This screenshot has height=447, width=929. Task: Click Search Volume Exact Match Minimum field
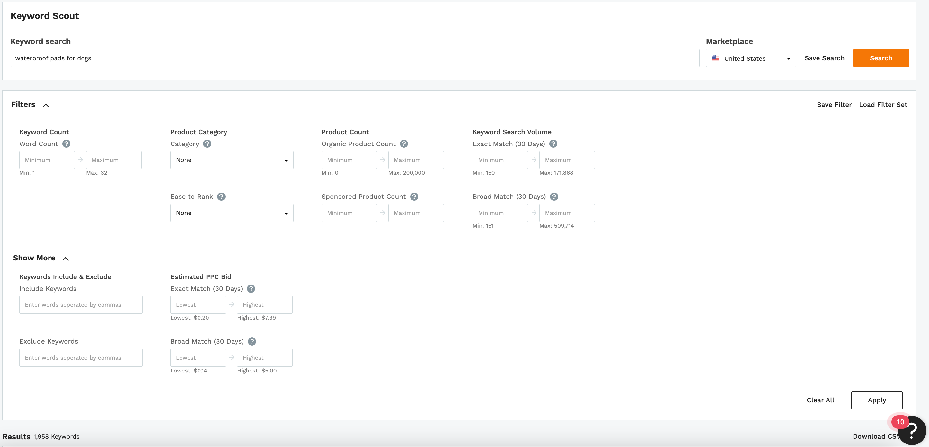tap(500, 160)
